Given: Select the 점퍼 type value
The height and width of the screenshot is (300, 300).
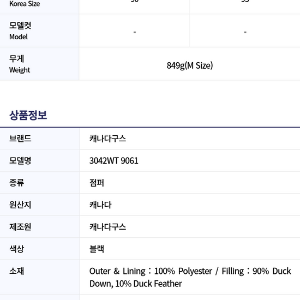Looking at the screenshot, I should (97, 183).
